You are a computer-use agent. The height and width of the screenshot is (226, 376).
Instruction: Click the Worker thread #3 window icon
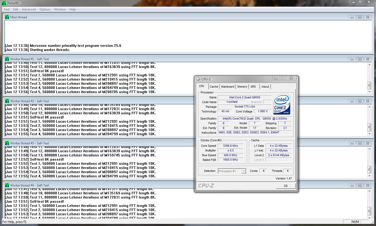tap(7, 143)
